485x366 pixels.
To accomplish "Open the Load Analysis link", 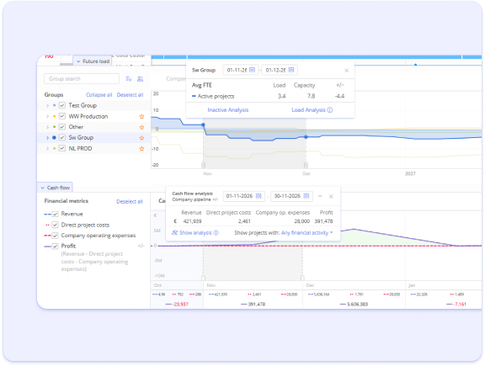I will [308, 110].
